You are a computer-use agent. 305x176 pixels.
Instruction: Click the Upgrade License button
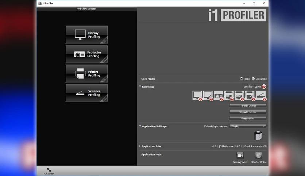pyautogui.click(x=248, y=112)
